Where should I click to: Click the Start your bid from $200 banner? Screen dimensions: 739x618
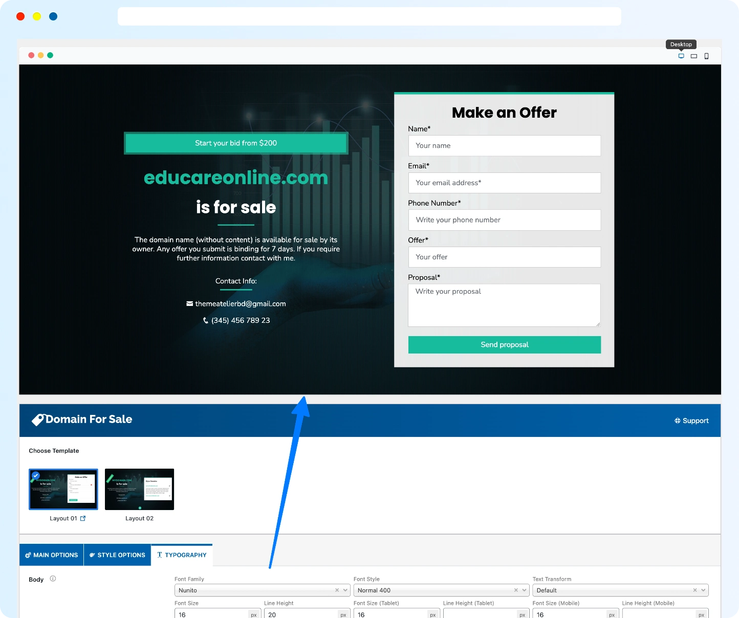(x=236, y=143)
